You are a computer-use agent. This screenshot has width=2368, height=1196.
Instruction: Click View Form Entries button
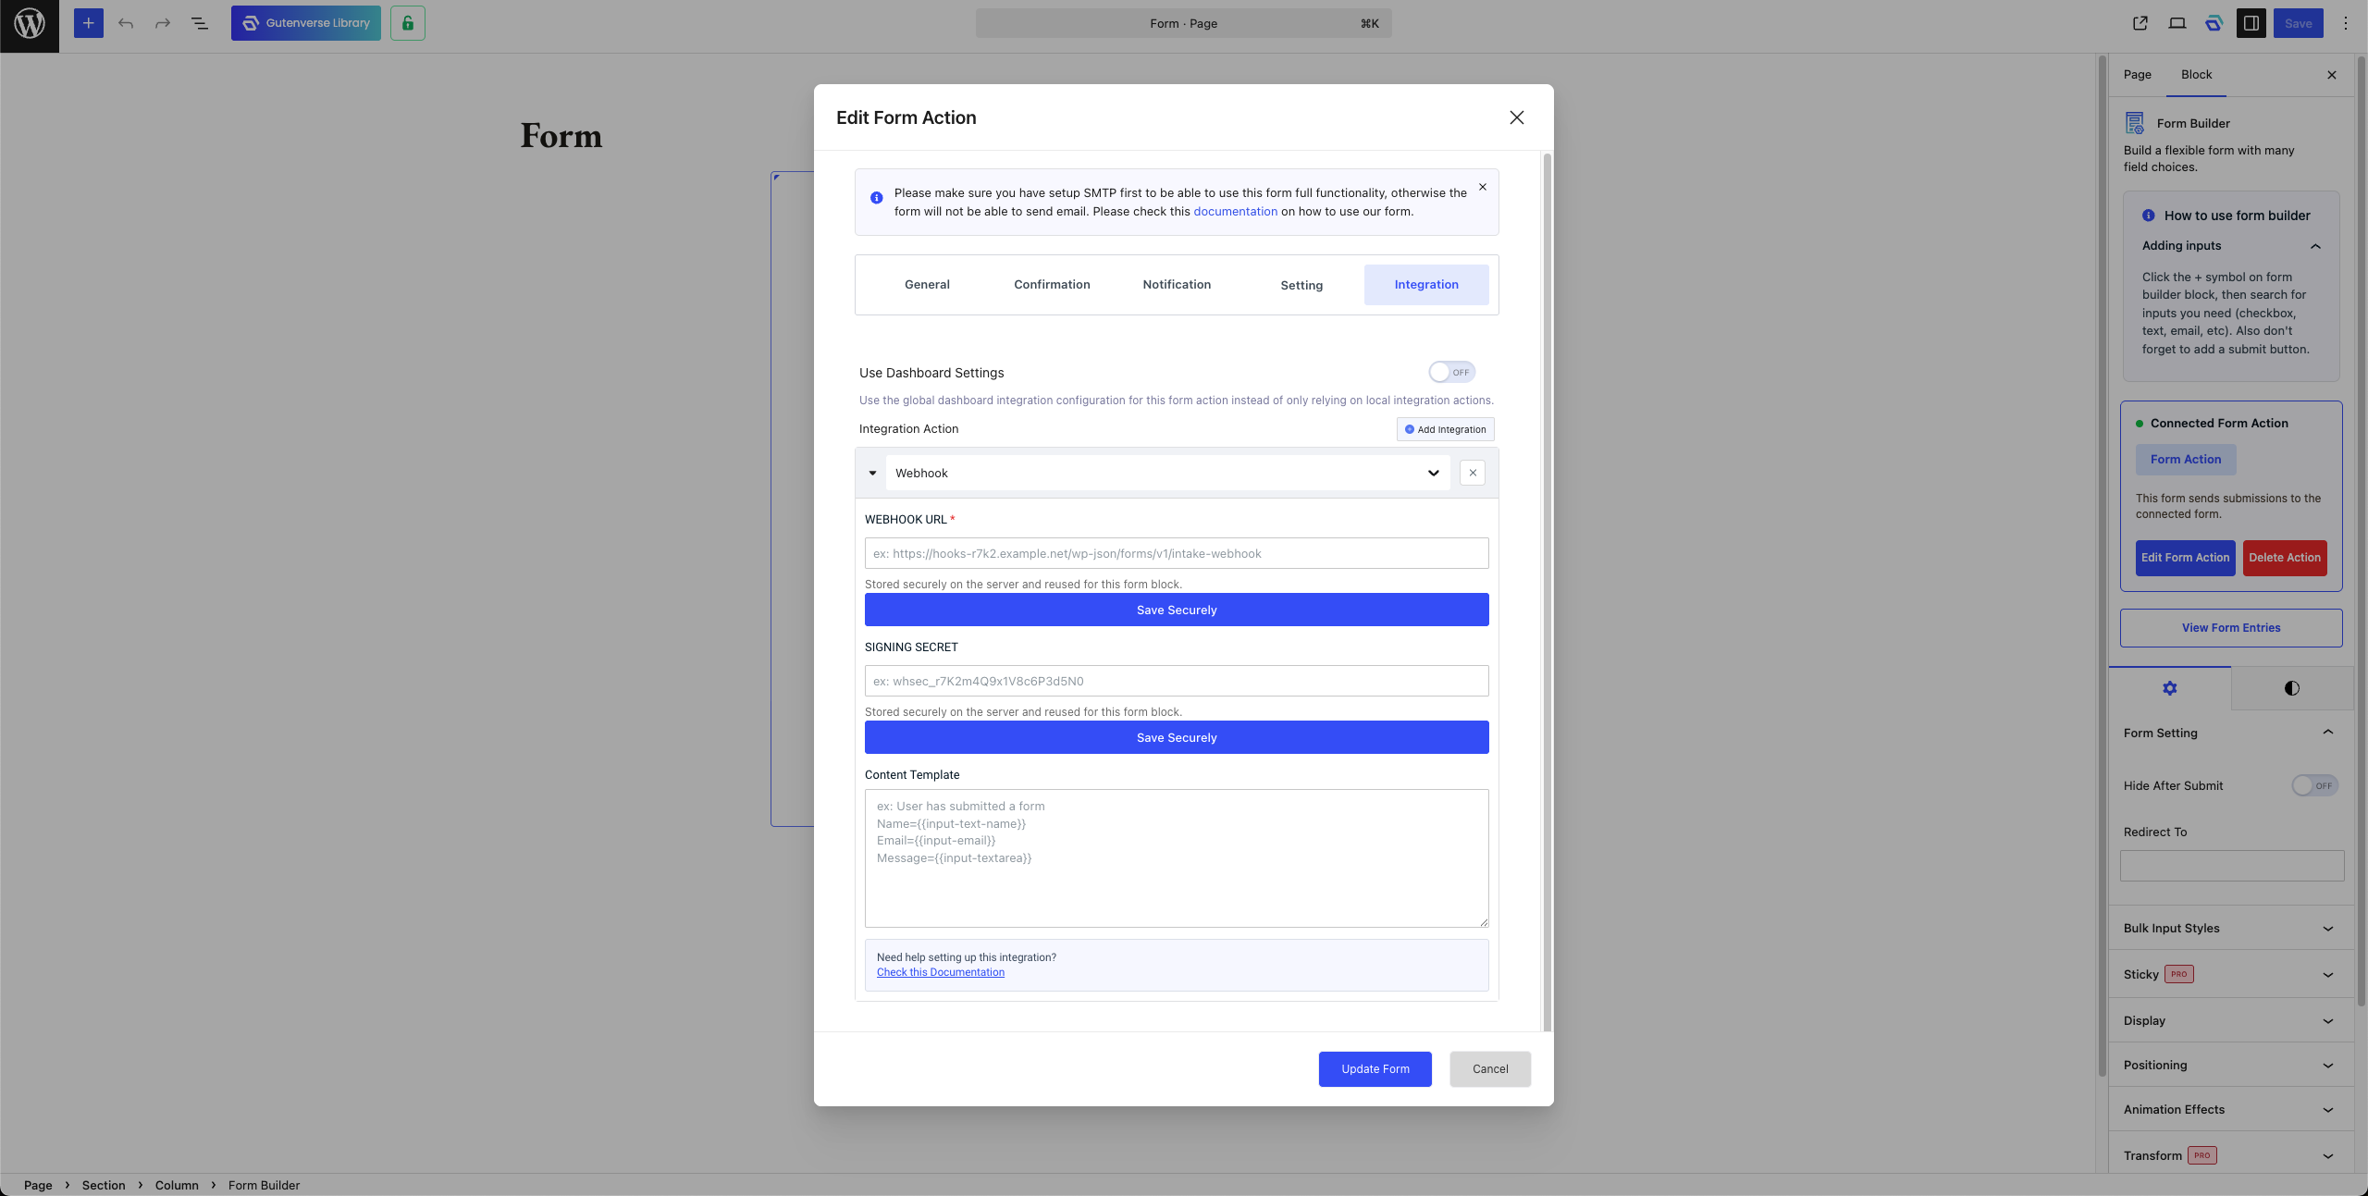tap(2231, 628)
